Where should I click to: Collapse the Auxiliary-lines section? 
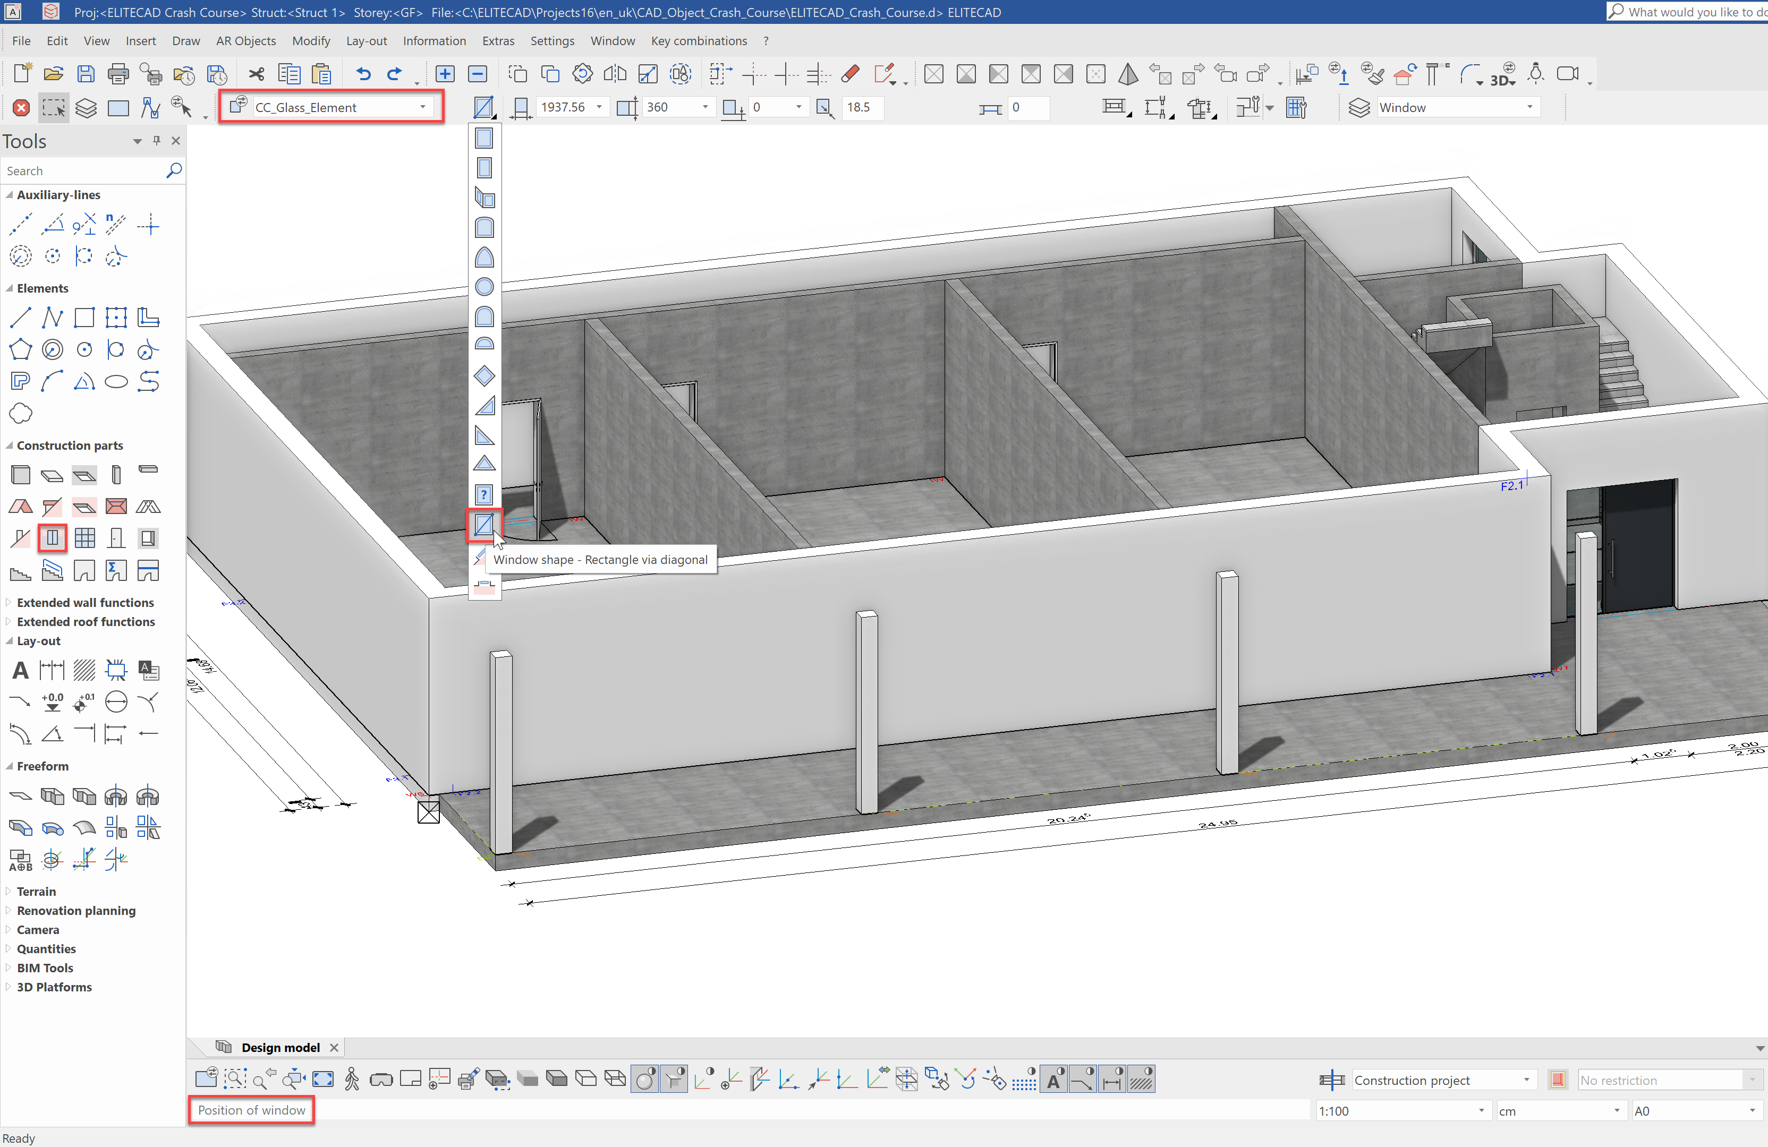click(x=9, y=194)
